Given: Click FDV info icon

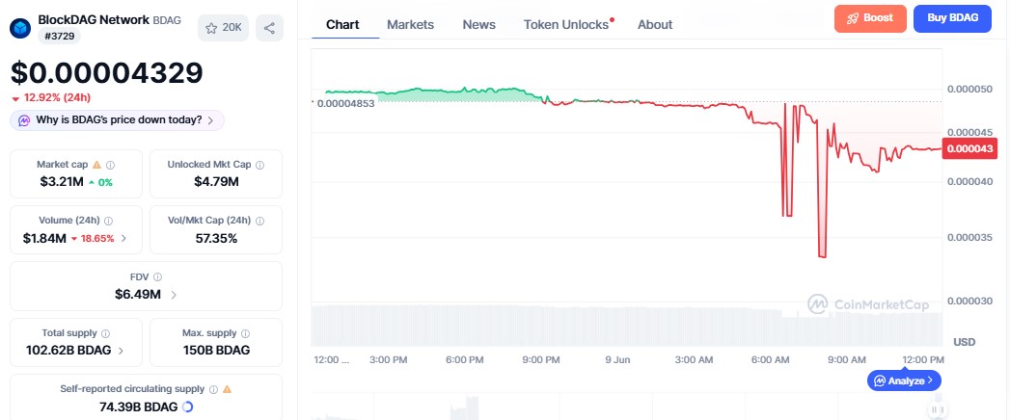Looking at the screenshot, I should coord(158,276).
